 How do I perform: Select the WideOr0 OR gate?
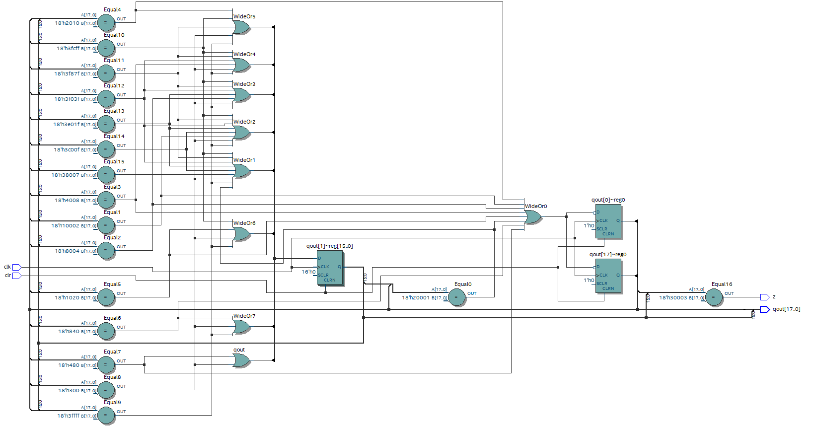[533, 217]
